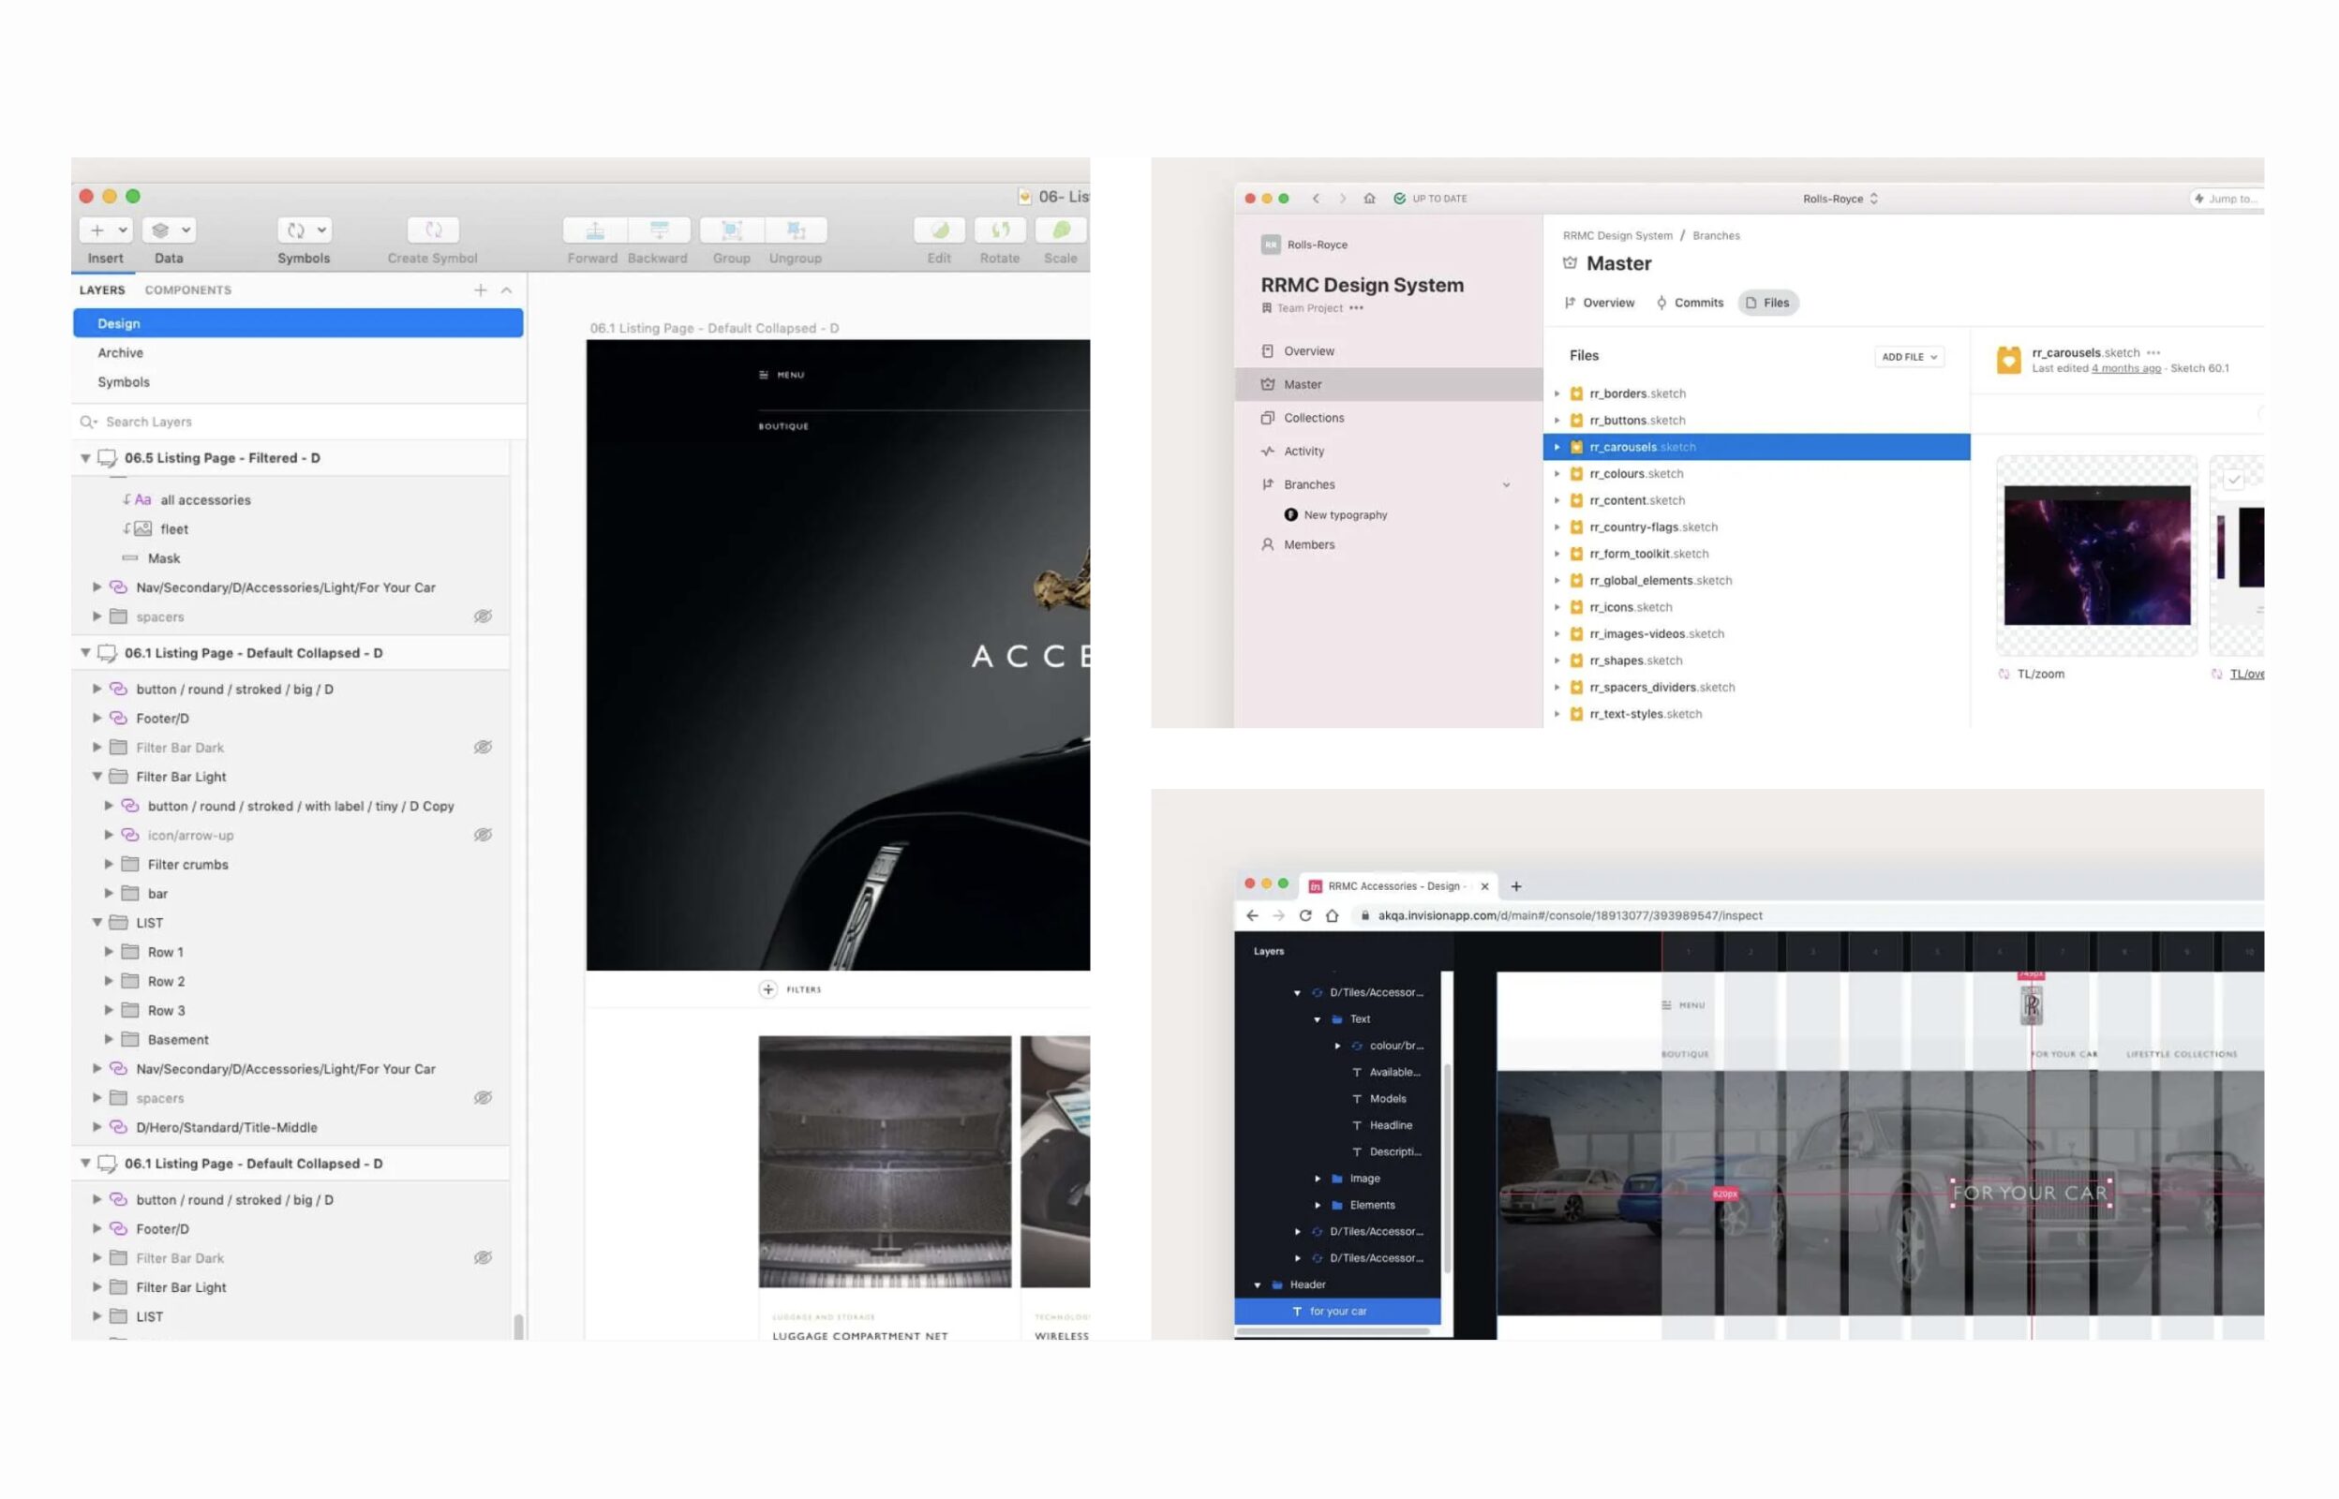Toggle visibility of spacers under 06.5 Listing Page
Screen dimensions: 2339x1499
(x=483, y=616)
